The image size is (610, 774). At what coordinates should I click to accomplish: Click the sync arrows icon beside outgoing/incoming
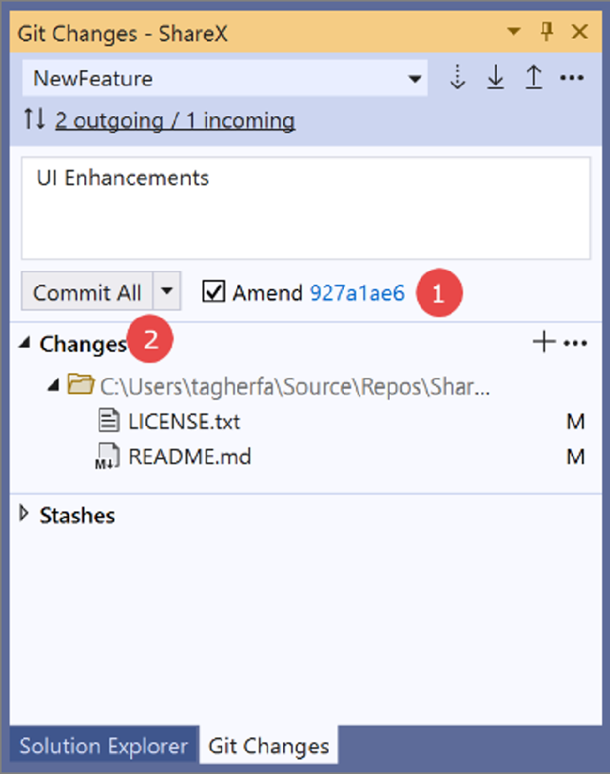click(x=34, y=120)
